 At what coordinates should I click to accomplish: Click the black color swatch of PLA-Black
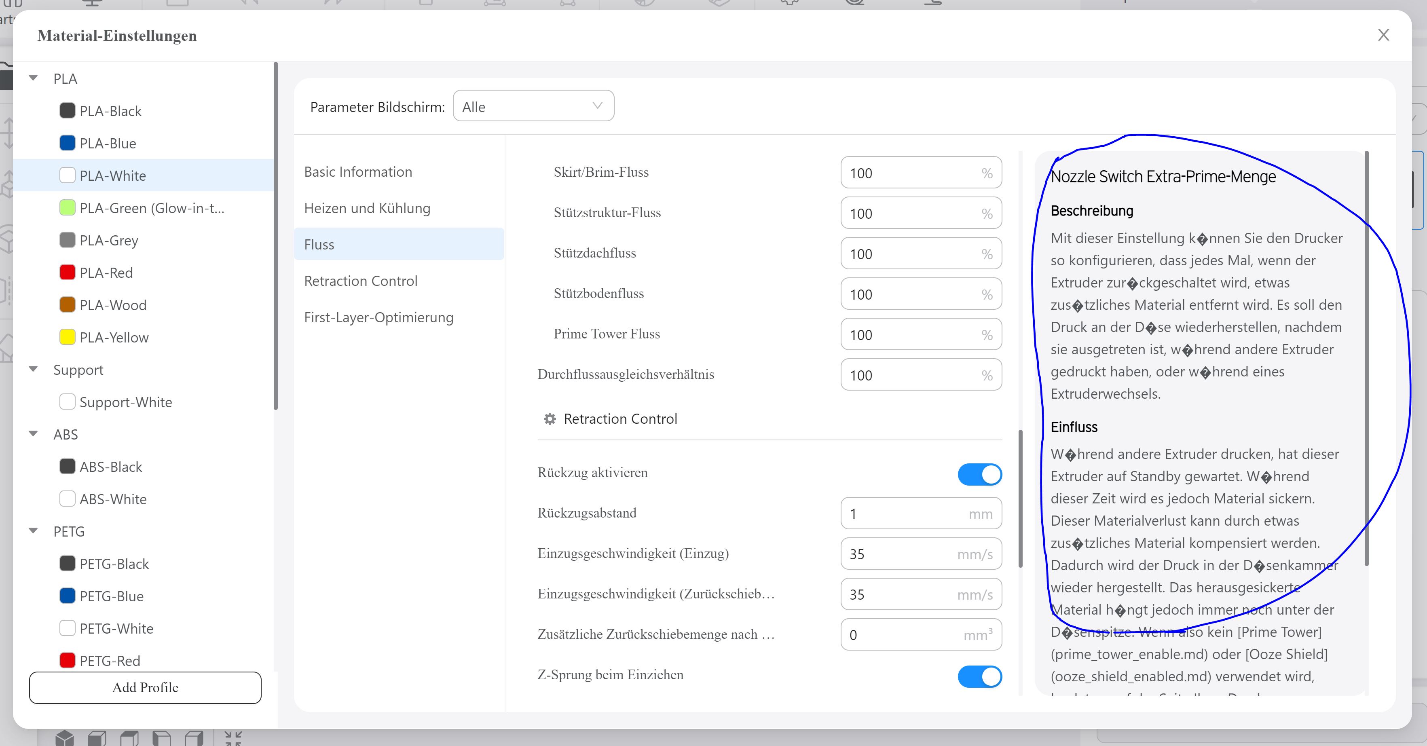pyautogui.click(x=67, y=110)
